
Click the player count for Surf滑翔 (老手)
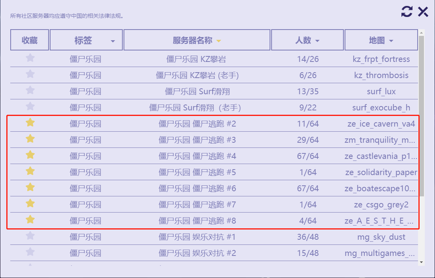pos(308,107)
